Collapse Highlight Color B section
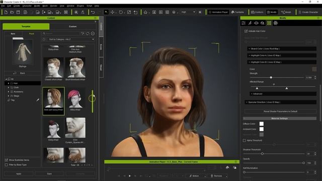The image size is (322, 181). 282,62
